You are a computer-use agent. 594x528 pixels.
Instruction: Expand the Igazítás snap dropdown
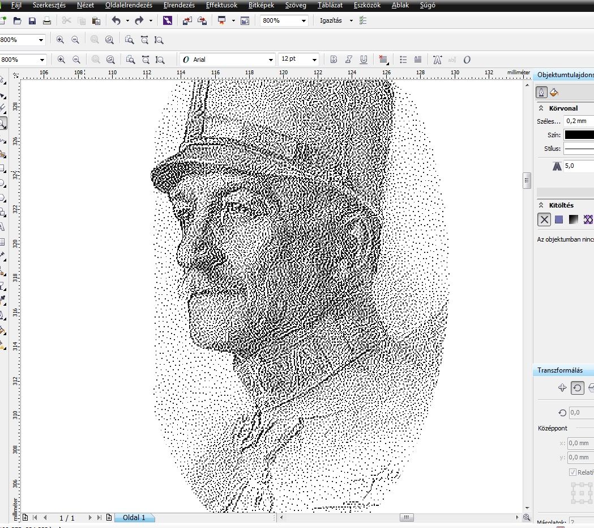[351, 21]
